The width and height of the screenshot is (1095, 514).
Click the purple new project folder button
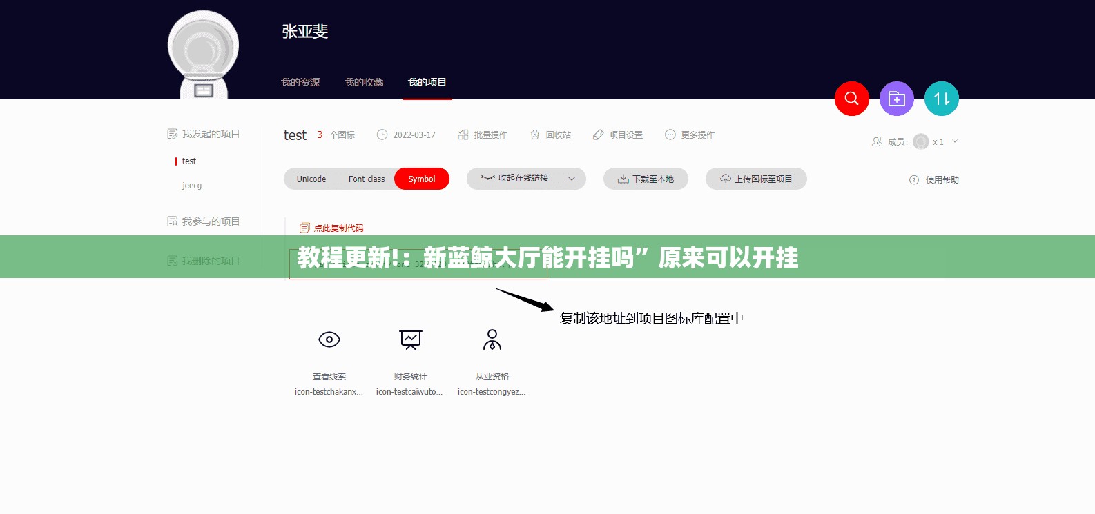[896, 99]
